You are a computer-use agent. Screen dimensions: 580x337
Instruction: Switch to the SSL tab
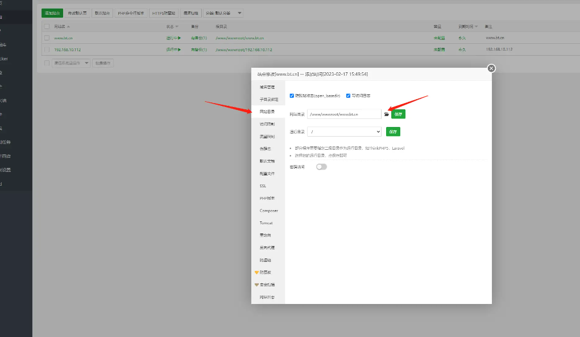pyautogui.click(x=263, y=186)
